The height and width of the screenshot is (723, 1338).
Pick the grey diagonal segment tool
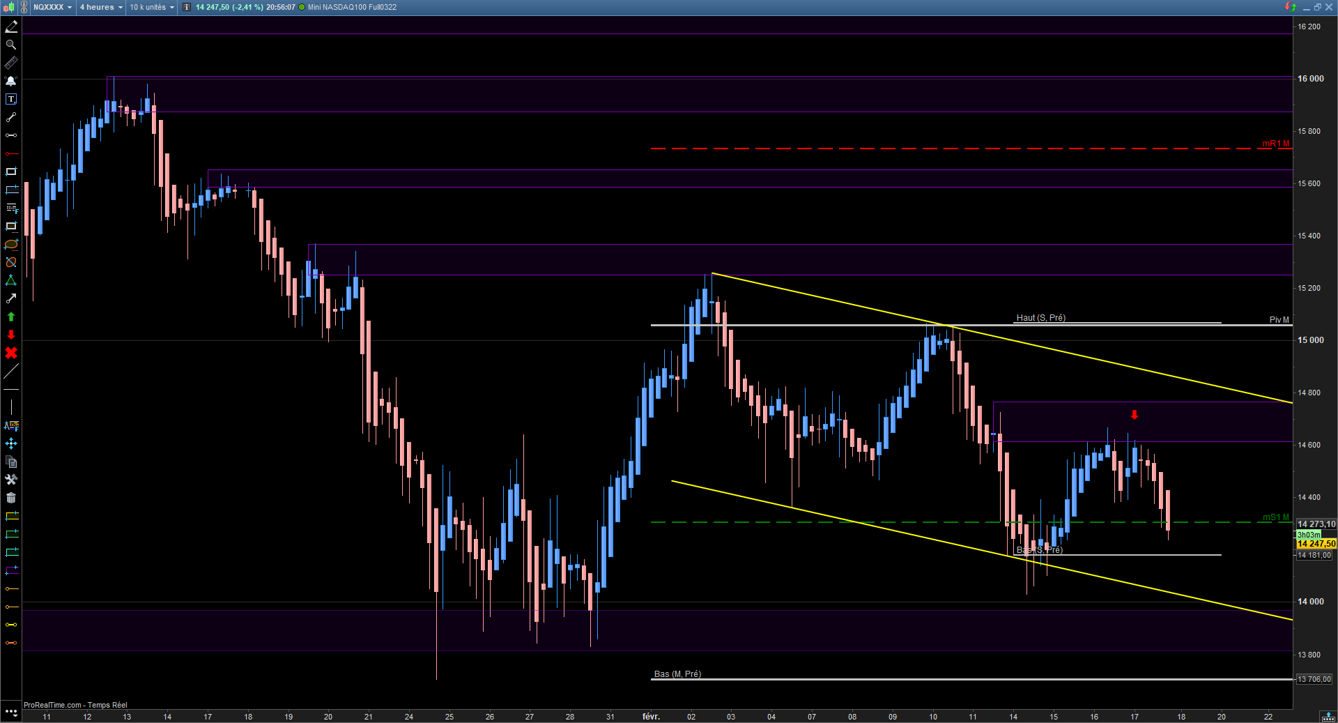click(x=11, y=117)
